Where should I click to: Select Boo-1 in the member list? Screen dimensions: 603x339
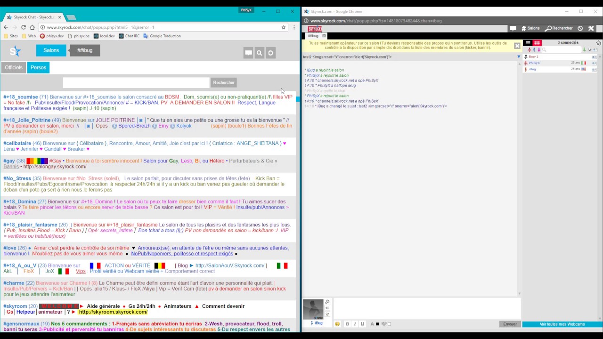tap(533, 57)
